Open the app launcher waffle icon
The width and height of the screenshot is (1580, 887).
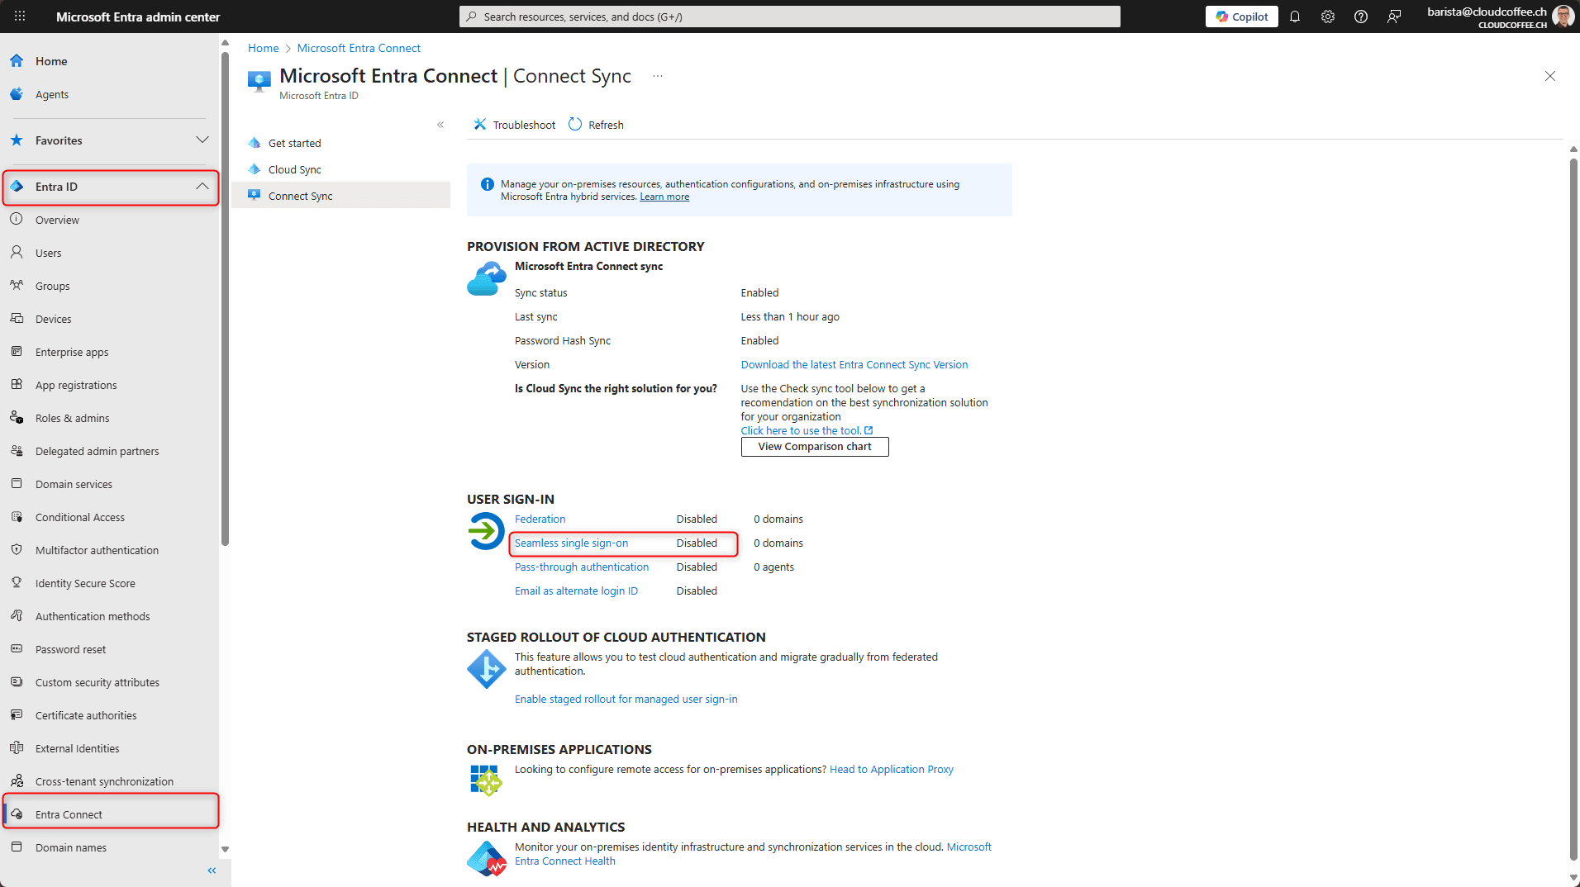20,17
